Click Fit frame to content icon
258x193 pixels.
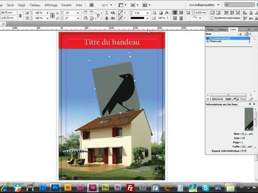point(232,13)
